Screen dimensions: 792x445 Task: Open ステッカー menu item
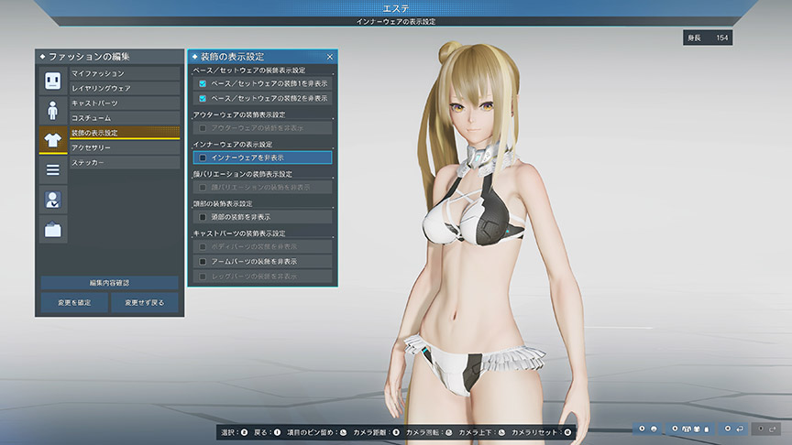pyautogui.click(x=125, y=162)
